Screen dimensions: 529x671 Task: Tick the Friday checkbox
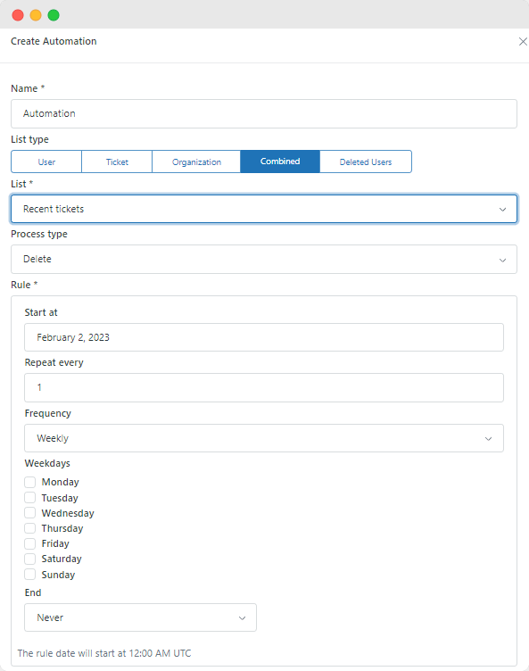point(30,544)
